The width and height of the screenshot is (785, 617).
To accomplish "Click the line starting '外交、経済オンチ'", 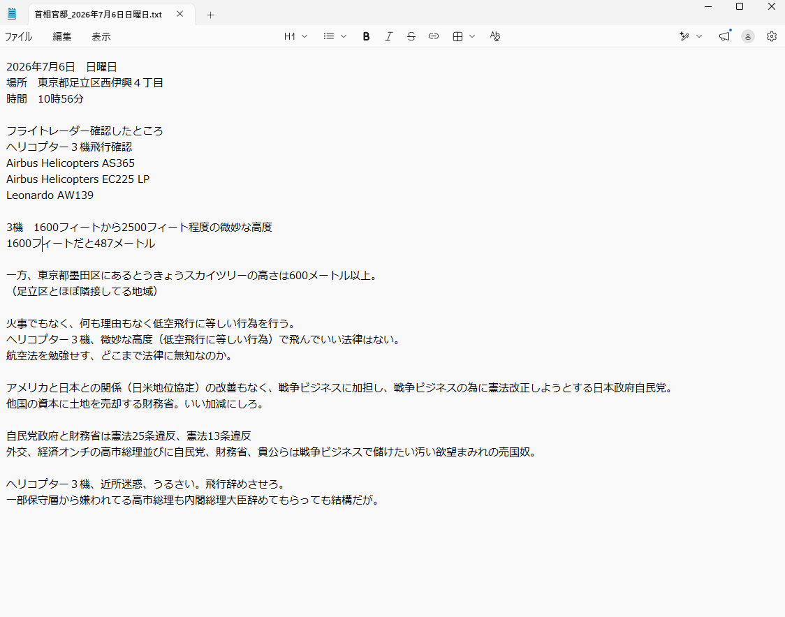I will click(273, 452).
